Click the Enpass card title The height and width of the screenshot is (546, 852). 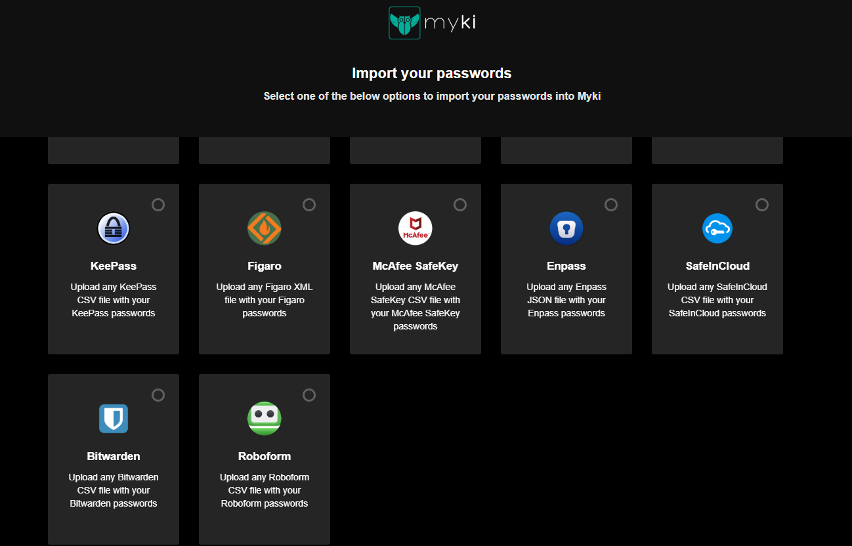pyautogui.click(x=566, y=266)
